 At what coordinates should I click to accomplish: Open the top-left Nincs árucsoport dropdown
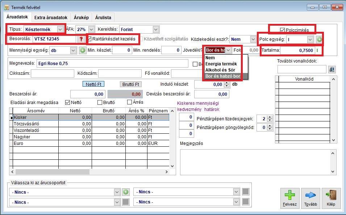[x=117, y=192]
